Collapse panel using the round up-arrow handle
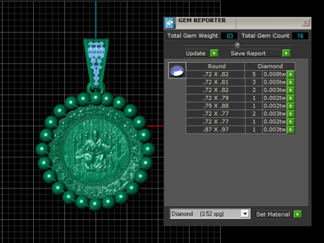Image resolution: width=324 pixels, height=243 pixels. 237,45
